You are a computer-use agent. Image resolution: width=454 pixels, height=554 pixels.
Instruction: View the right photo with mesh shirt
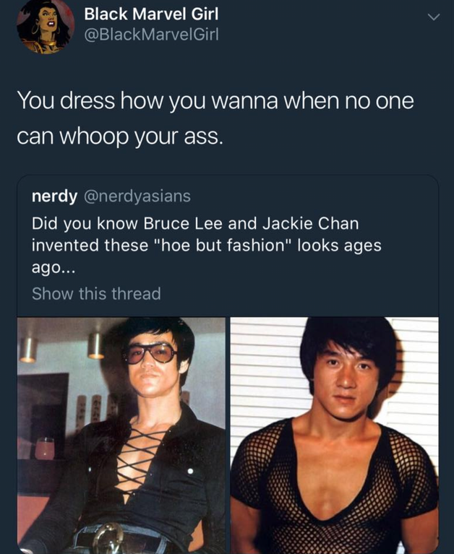335,436
